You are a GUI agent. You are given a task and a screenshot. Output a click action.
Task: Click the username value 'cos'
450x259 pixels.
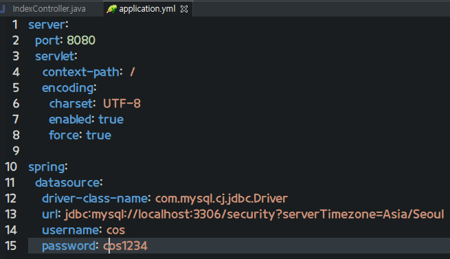point(115,230)
